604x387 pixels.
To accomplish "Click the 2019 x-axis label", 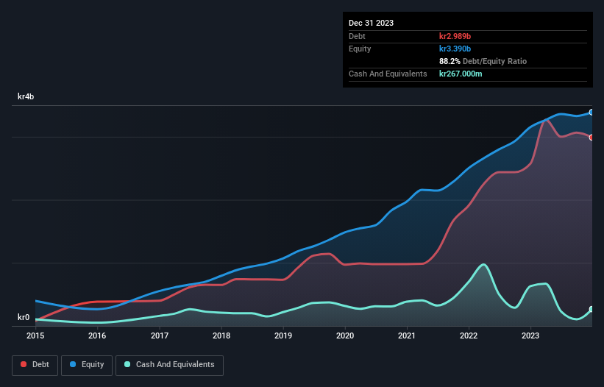I will coord(283,335).
